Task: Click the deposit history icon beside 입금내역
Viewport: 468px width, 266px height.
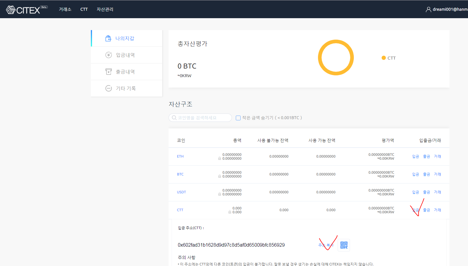Action: tap(108, 55)
